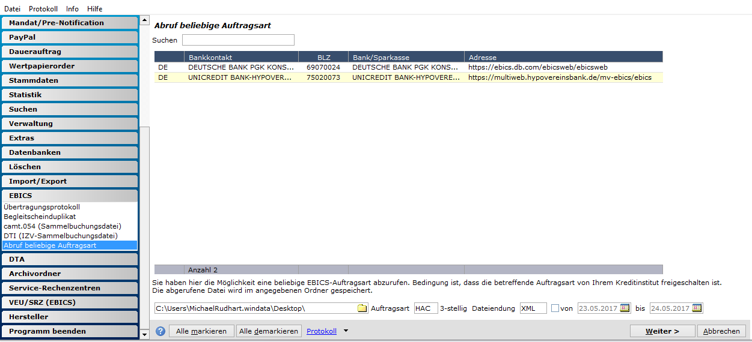Click the Alle demarkieren button
The image size is (752, 342).
coord(269,331)
